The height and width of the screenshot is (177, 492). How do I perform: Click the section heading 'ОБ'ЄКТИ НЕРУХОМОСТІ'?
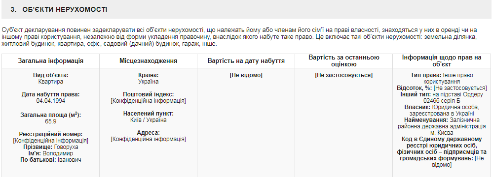tap(65, 10)
